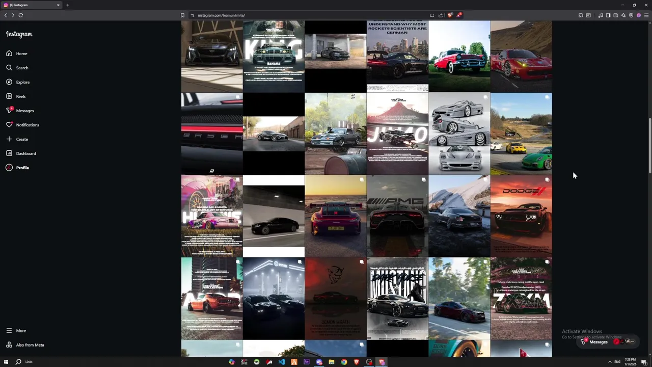Viewport: 652px width, 367px height.
Task: Go to Instagram Home
Action: (17, 54)
